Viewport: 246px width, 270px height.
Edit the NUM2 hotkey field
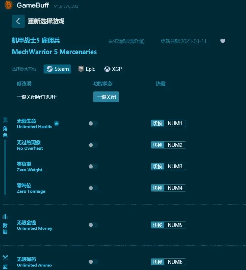pos(175,145)
